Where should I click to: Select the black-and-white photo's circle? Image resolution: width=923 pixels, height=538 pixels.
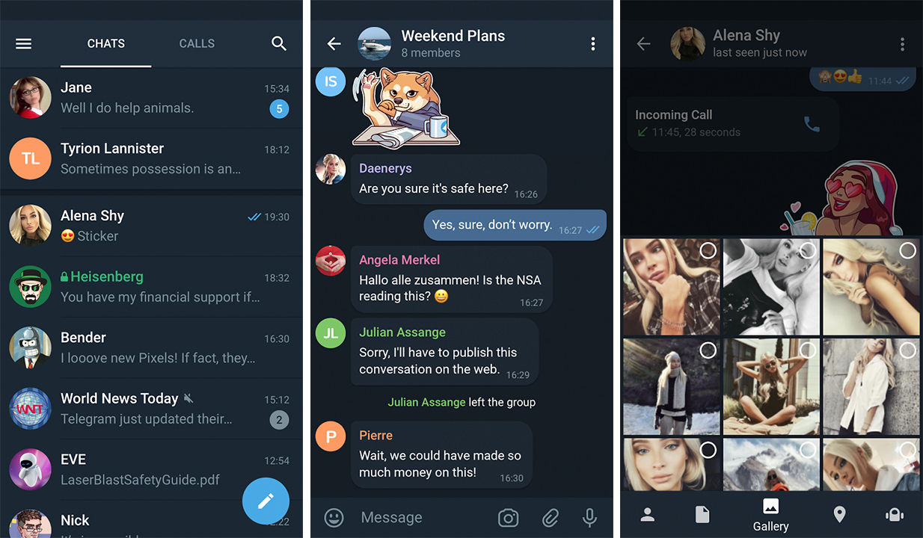tap(808, 250)
